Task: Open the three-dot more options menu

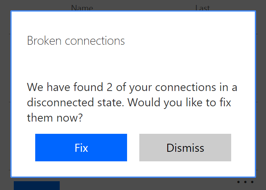Action: 245,182
